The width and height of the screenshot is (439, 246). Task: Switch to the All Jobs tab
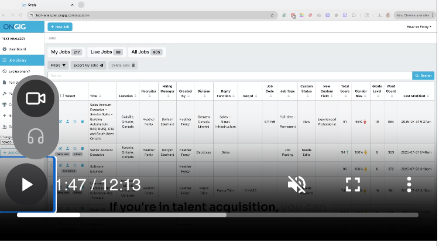[x=146, y=52]
